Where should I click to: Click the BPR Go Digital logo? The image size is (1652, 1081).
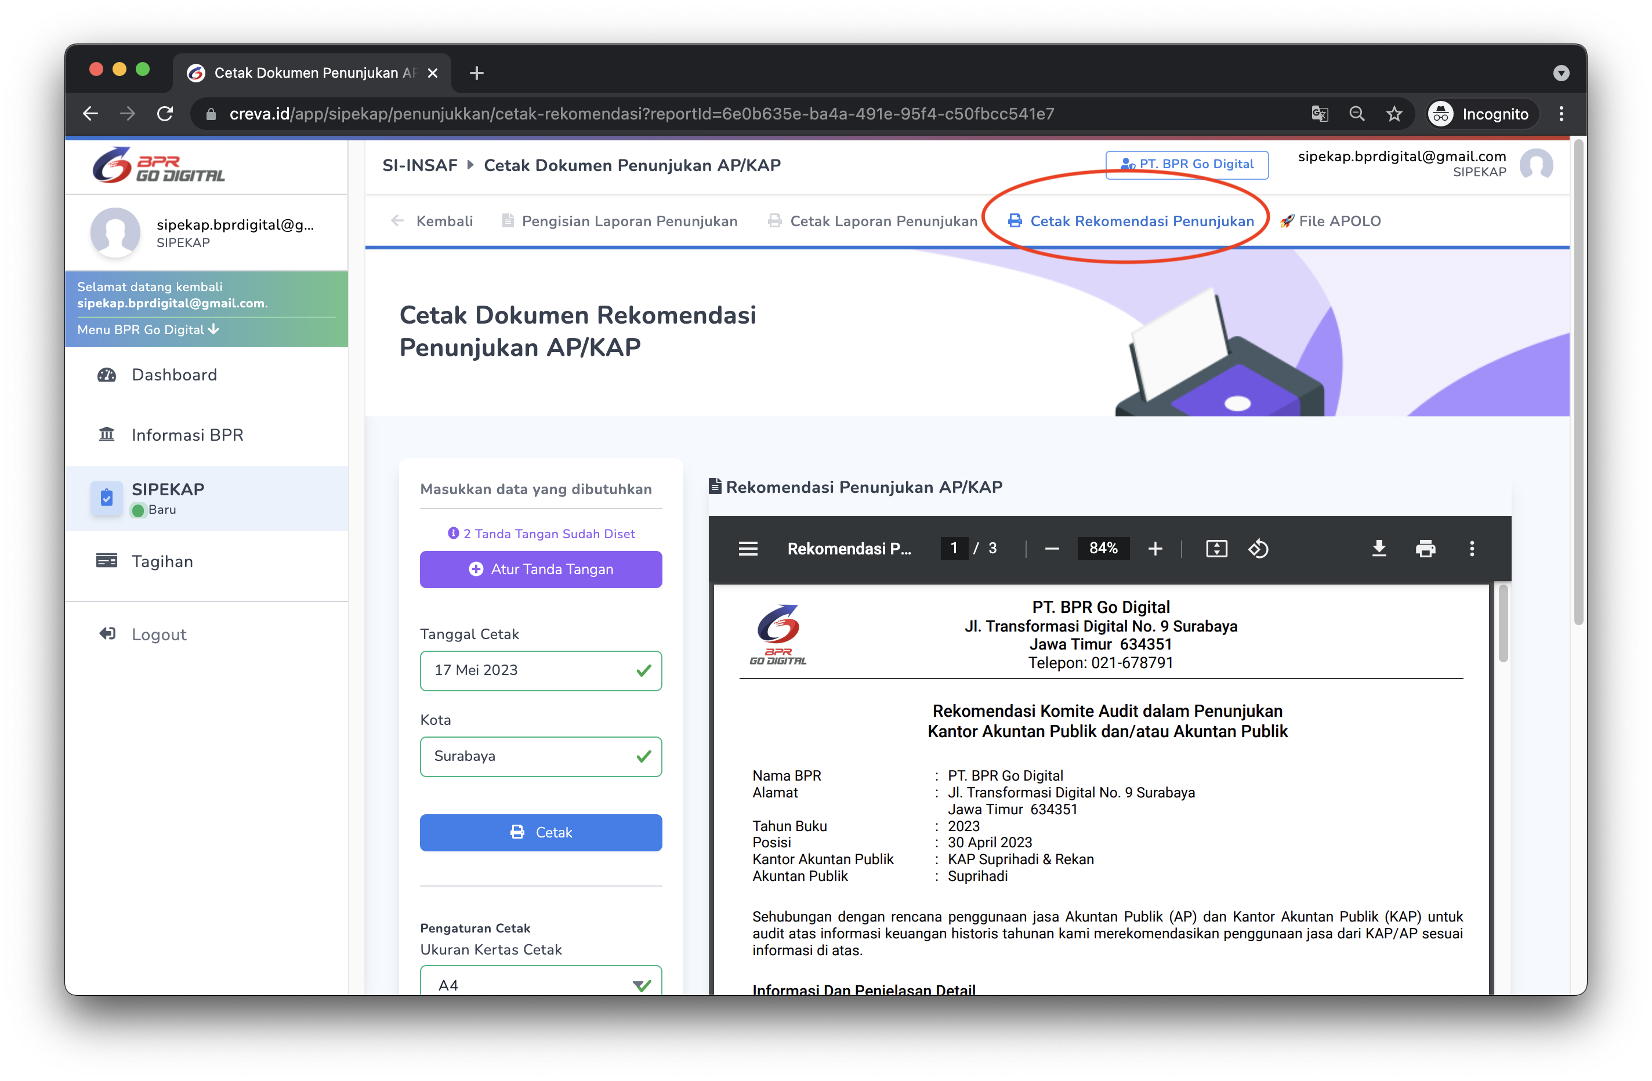[158, 165]
